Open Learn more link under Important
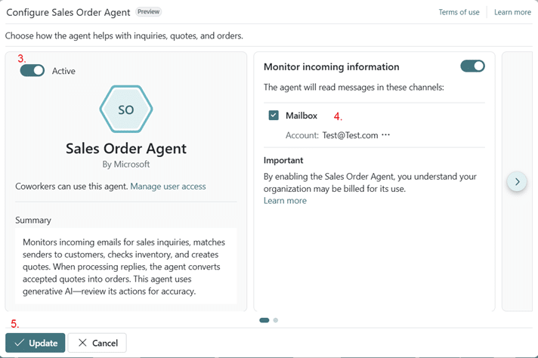 pyautogui.click(x=285, y=201)
